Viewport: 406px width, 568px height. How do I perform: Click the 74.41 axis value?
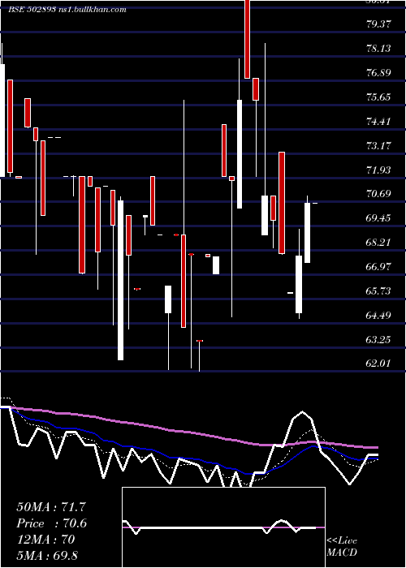[x=378, y=121]
